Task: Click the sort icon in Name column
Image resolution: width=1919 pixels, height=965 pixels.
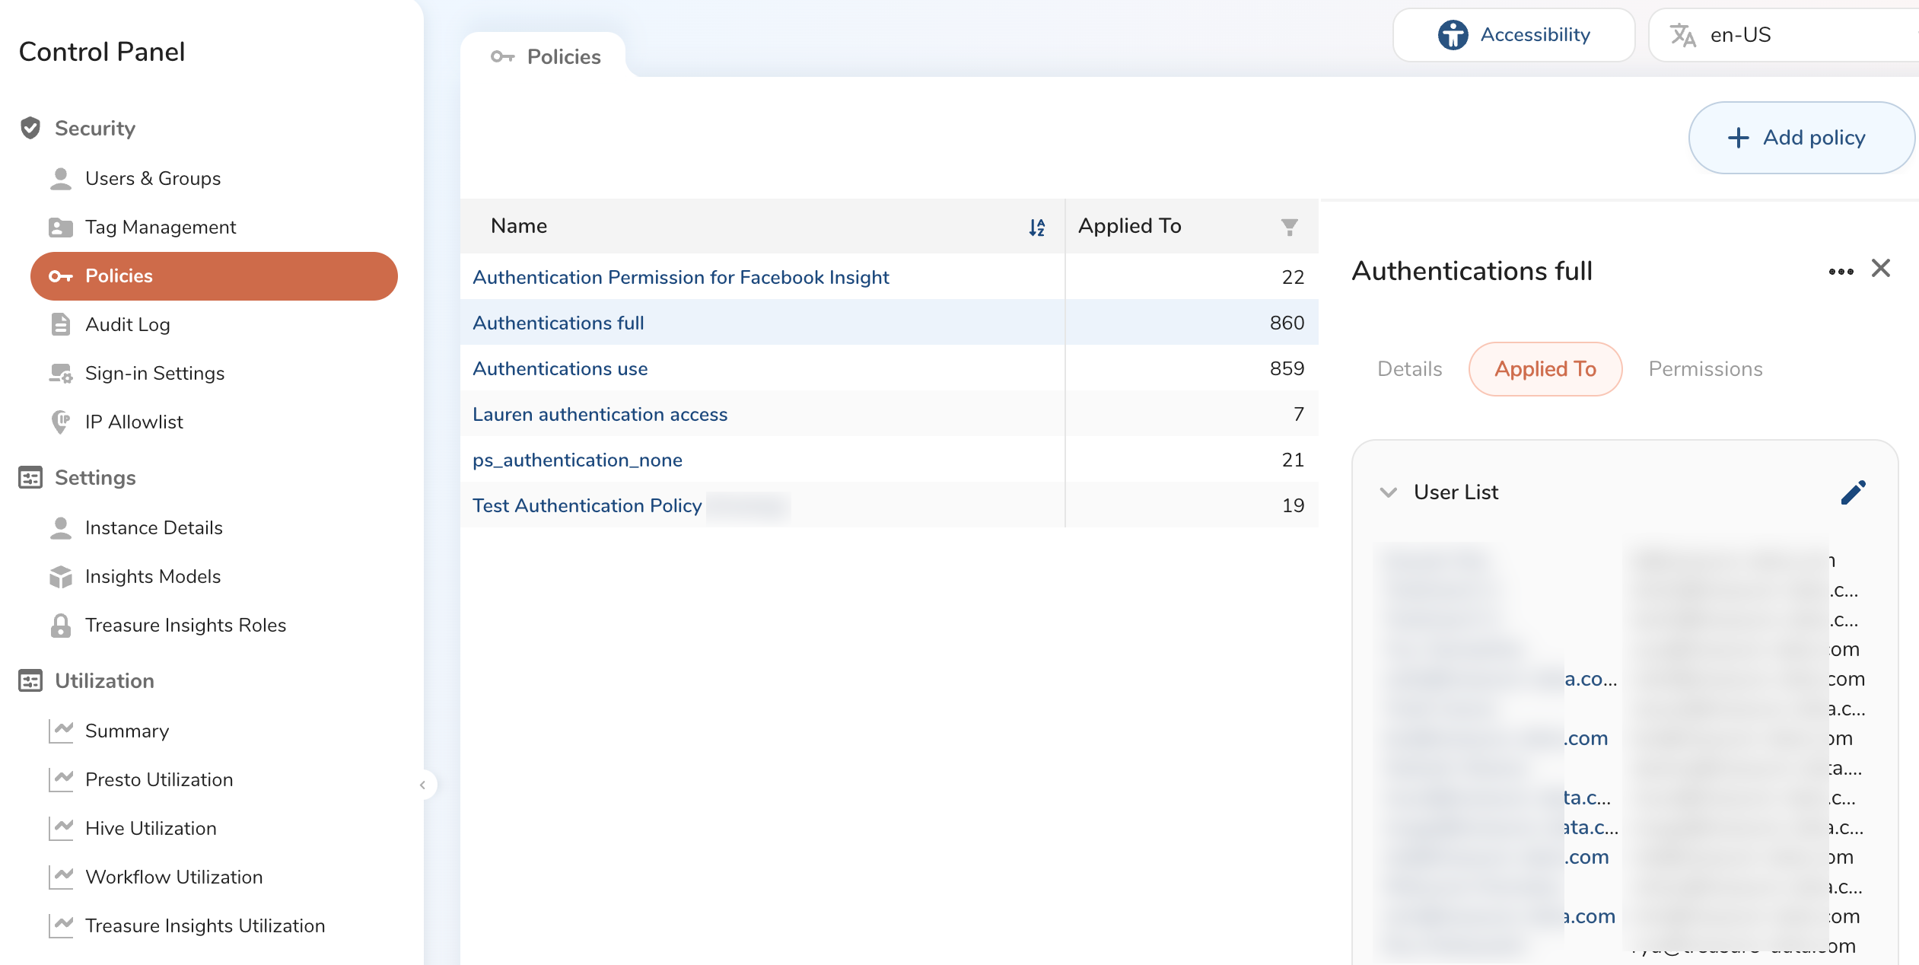Action: click(1036, 227)
